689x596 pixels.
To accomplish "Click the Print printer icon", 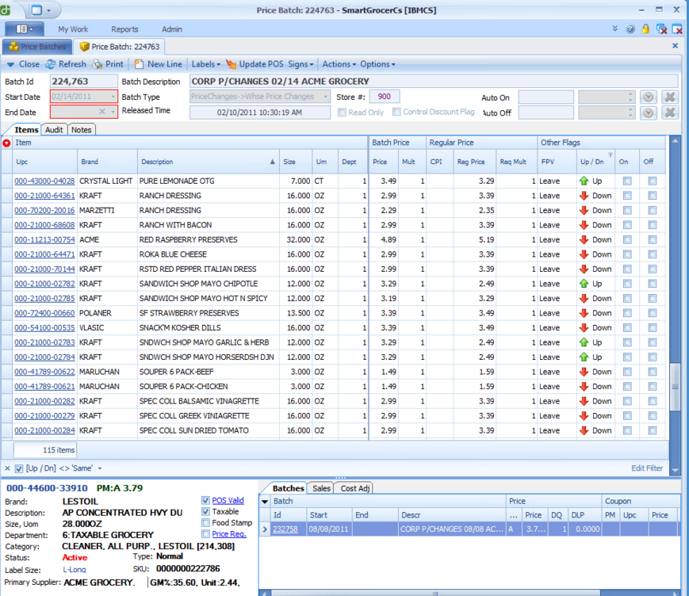I will point(97,64).
